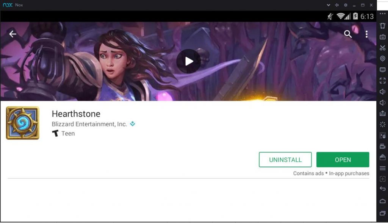Open Nox sidebar three-dots more menu

click(x=383, y=14)
